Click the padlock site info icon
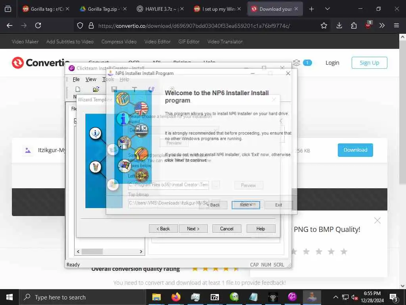 click(91, 25)
